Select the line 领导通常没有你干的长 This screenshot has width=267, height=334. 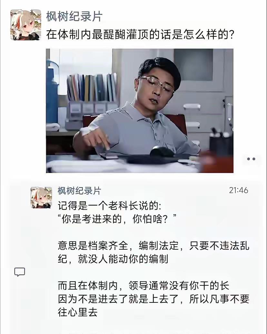coord(179,286)
